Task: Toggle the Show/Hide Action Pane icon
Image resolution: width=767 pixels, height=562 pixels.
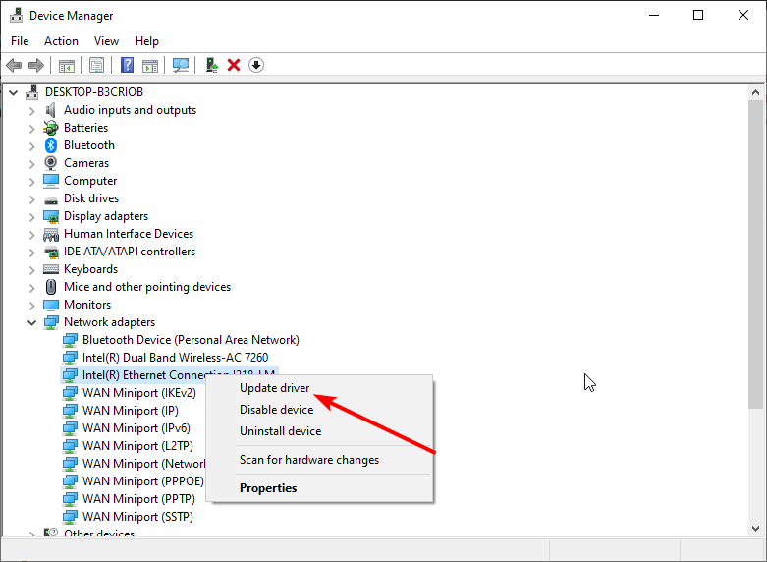Action: click(150, 65)
